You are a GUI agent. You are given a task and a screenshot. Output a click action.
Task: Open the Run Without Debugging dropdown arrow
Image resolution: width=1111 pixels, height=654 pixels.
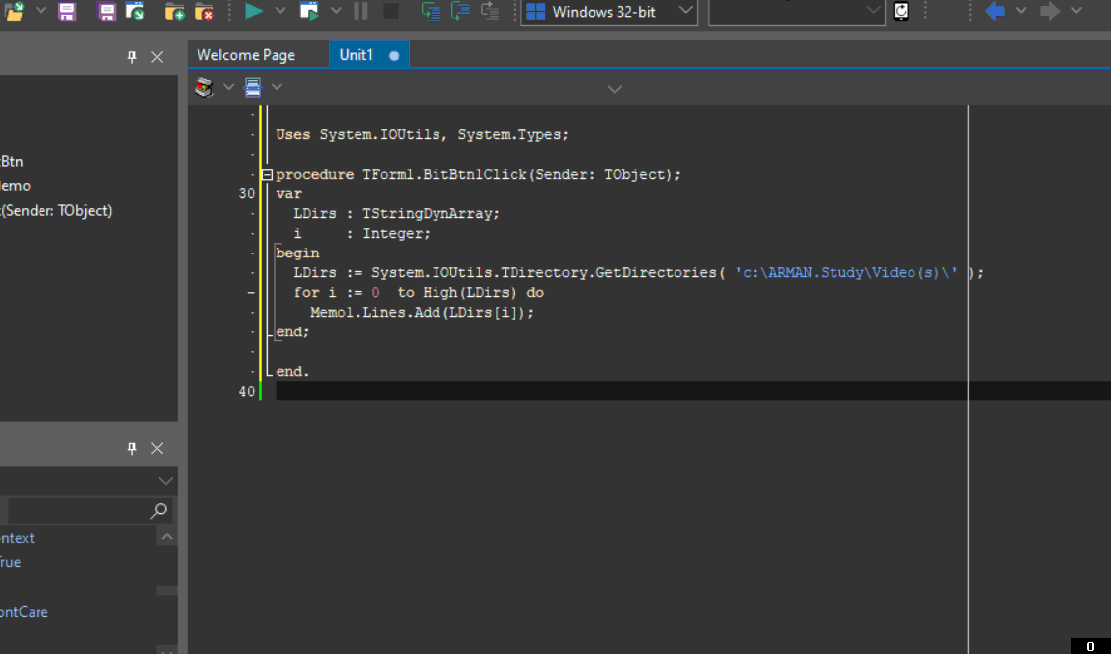pyautogui.click(x=336, y=11)
